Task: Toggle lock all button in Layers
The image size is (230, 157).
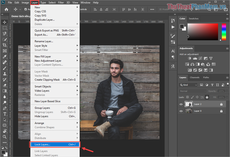Action: (x=207, y=97)
